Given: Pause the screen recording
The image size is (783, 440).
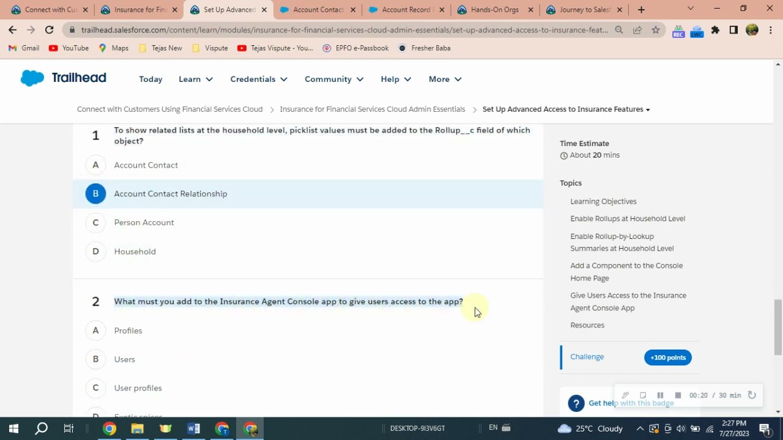Looking at the screenshot, I should tap(660, 395).
